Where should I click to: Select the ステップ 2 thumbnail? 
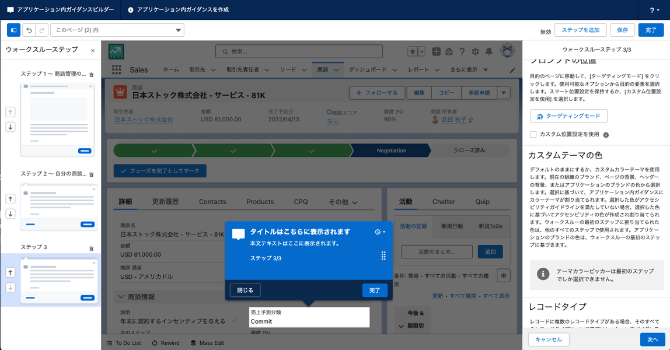tap(59, 208)
